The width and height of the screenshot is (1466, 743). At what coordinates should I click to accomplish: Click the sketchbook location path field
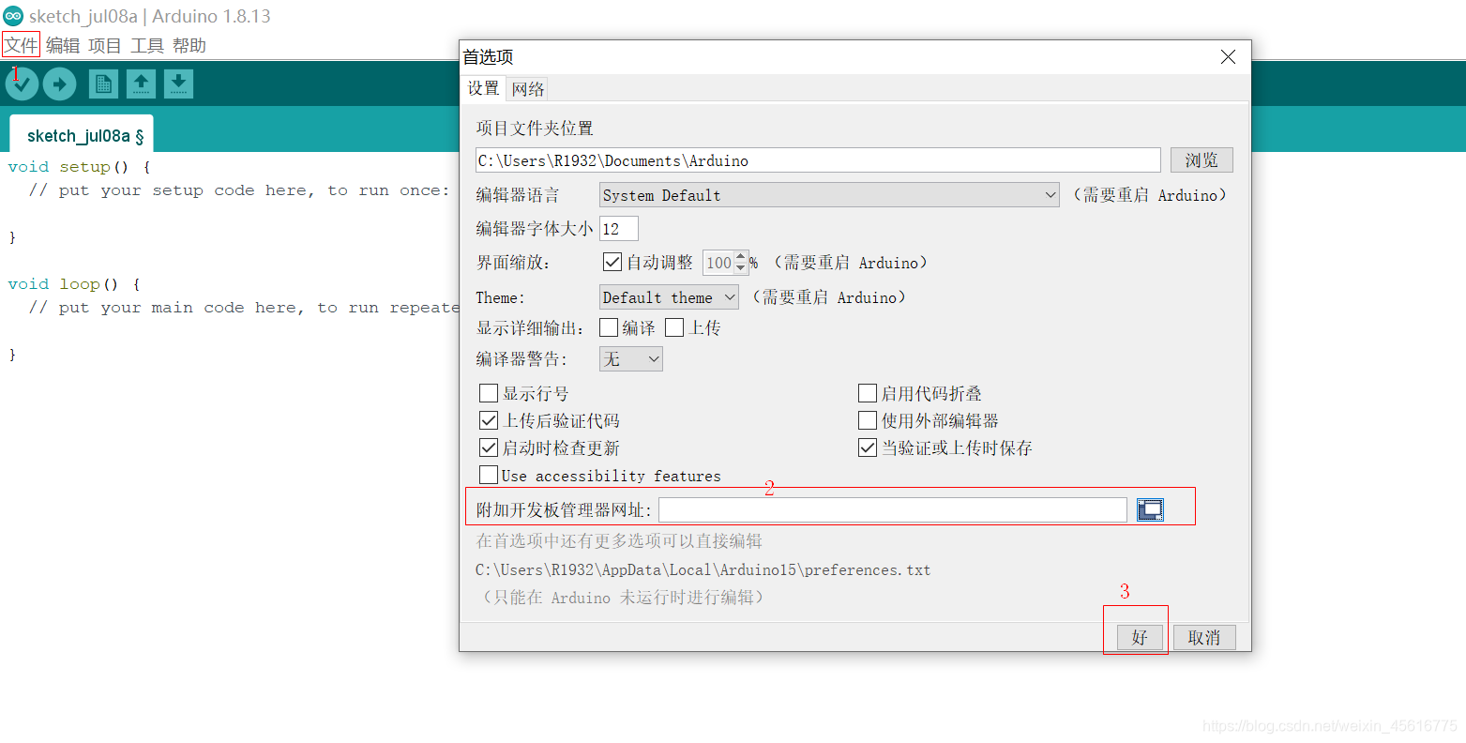coord(818,160)
